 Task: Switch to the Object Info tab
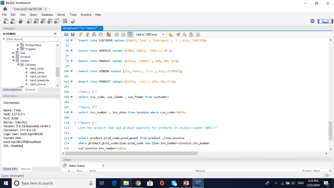10,169
